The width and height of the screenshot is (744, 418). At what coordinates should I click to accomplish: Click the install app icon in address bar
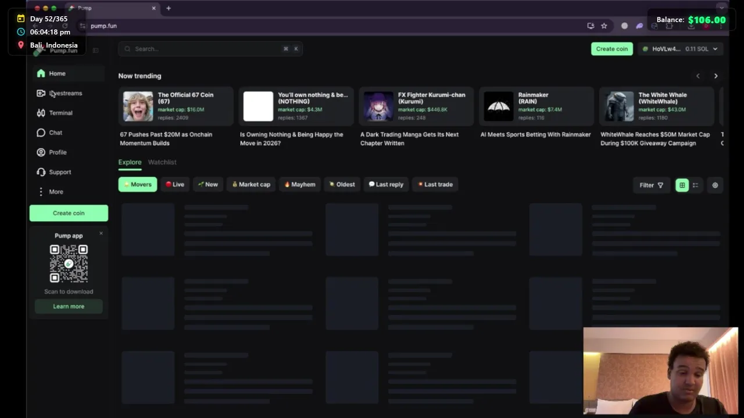pos(591,26)
